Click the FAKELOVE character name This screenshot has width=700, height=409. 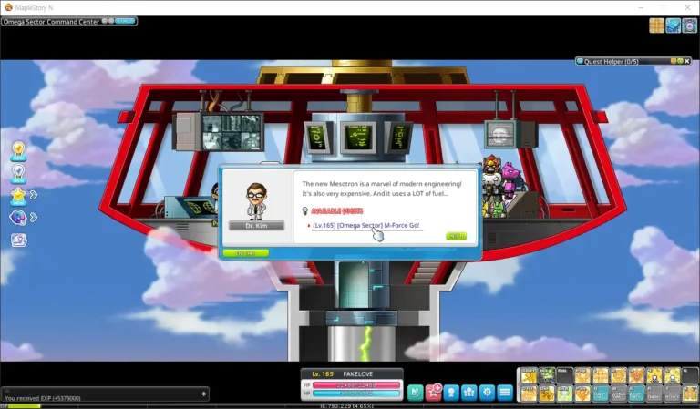click(x=358, y=373)
